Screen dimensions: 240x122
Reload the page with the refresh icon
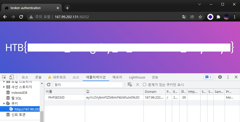21,17
